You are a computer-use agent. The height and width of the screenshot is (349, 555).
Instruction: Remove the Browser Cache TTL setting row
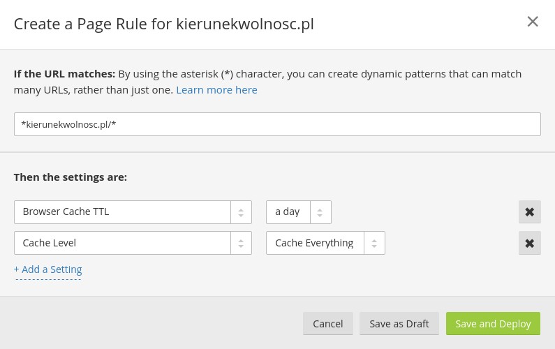point(529,212)
